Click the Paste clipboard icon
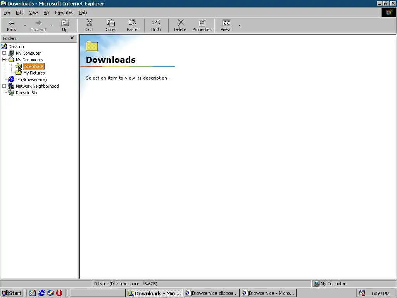The width and height of the screenshot is (397, 298). (132, 23)
